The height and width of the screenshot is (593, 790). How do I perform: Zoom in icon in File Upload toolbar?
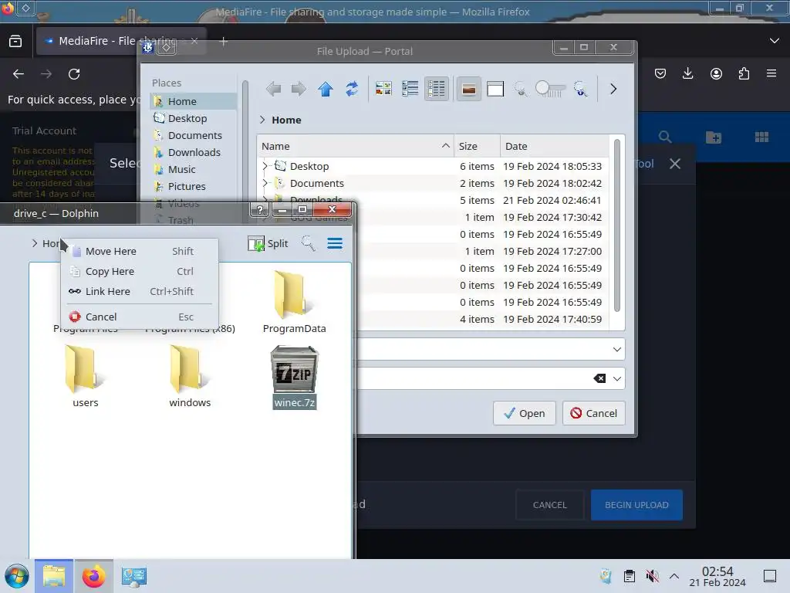(580, 90)
